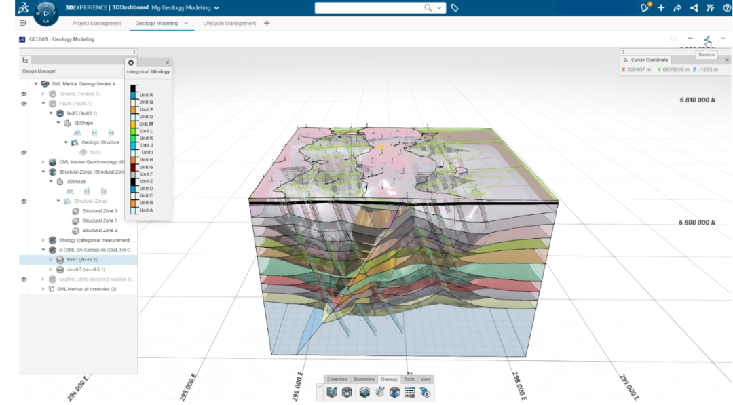Open the help question mark icon
The width and height of the screenshot is (733, 405).
[x=727, y=8]
